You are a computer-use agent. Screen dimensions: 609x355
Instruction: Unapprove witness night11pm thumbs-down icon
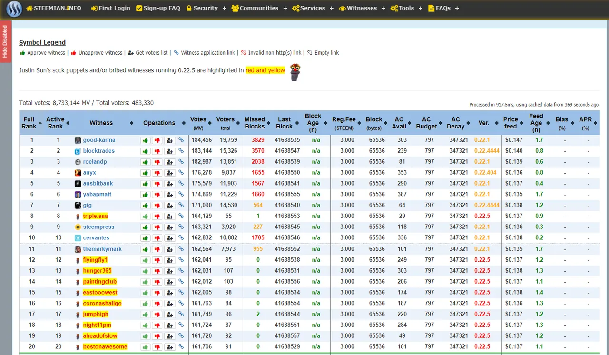click(x=157, y=325)
